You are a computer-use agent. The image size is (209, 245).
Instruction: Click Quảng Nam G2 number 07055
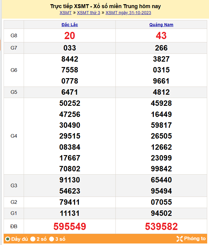[161, 202]
